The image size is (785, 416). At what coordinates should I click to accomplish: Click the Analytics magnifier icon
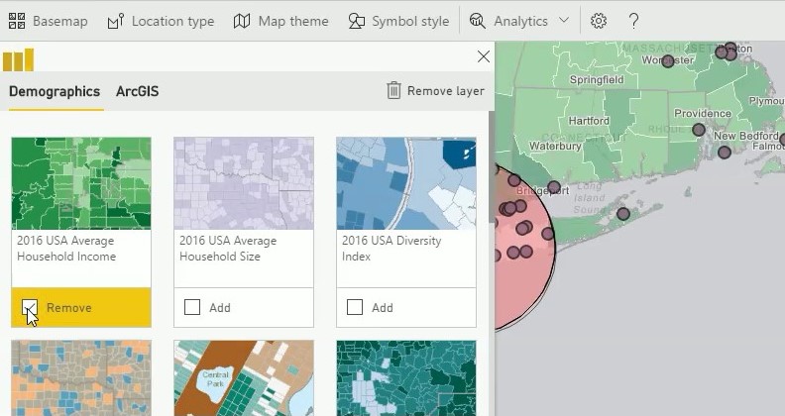point(478,21)
